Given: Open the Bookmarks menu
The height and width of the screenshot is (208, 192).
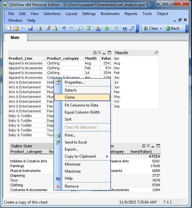Looking at the screenshot, I should point(110,14).
